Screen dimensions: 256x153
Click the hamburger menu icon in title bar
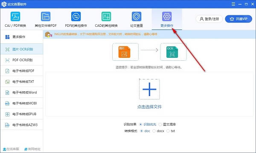click(233, 4)
